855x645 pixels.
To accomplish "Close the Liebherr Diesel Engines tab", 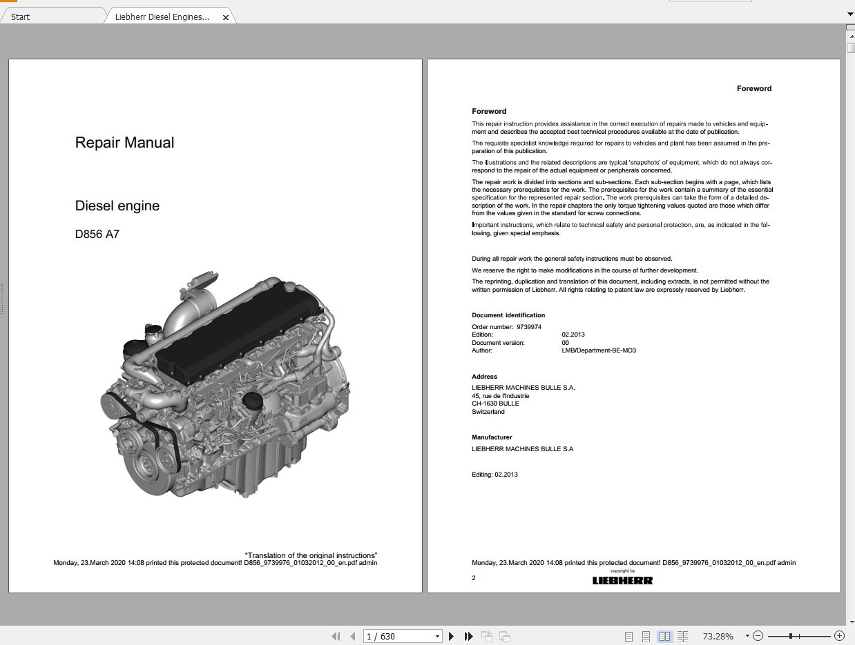I will click(226, 17).
